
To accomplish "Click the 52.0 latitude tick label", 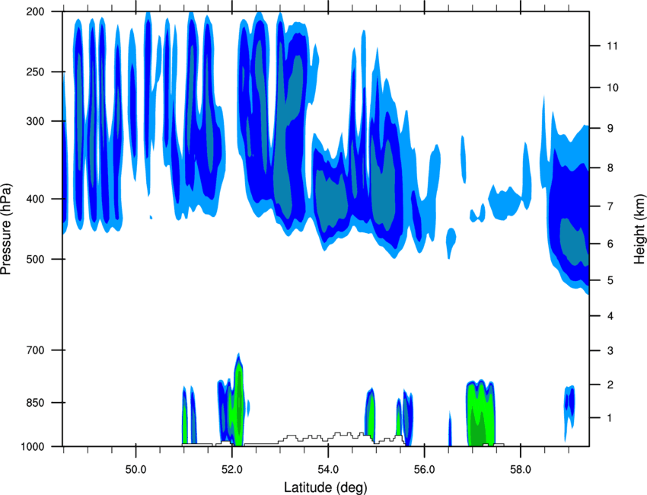I will point(232,470).
